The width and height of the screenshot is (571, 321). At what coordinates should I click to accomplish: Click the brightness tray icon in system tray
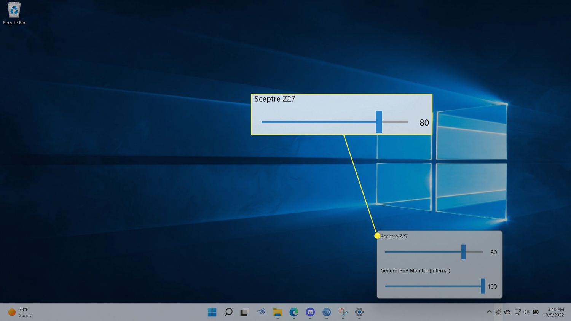click(x=498, y=312)
